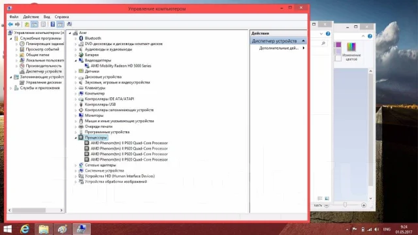The width and height of the screenshot is (418, 235).
Task: Select Планировщик заданий in left tree
Action: click(45, 44)
